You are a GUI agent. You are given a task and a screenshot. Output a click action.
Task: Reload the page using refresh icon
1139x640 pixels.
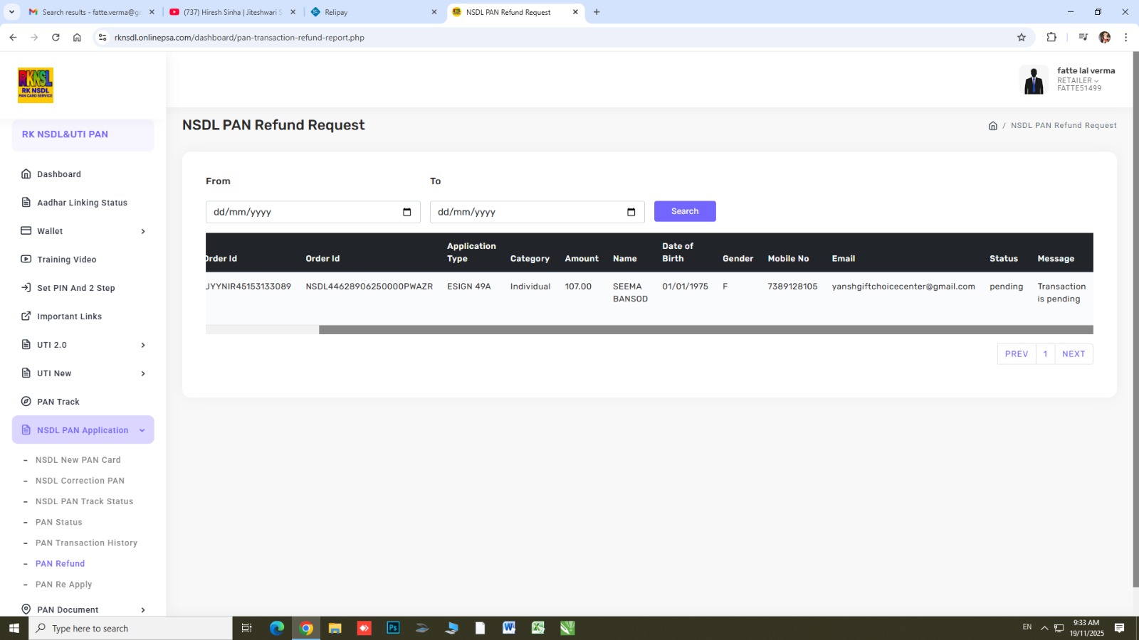coord(56,38)
